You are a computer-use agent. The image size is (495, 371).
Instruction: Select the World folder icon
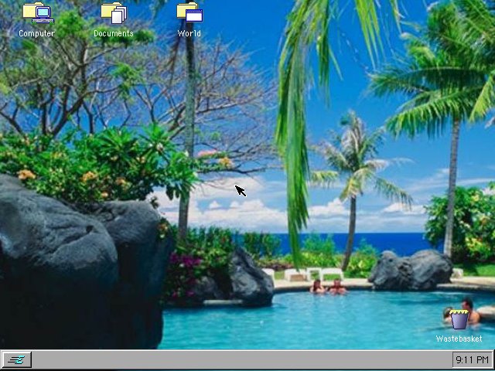[x=189, y=12]
